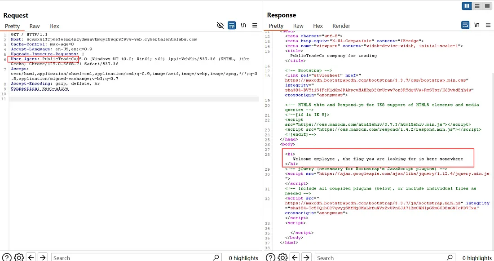
Task: Click the "Accept-Encoding:" header in the request
Action: (31, 84)
